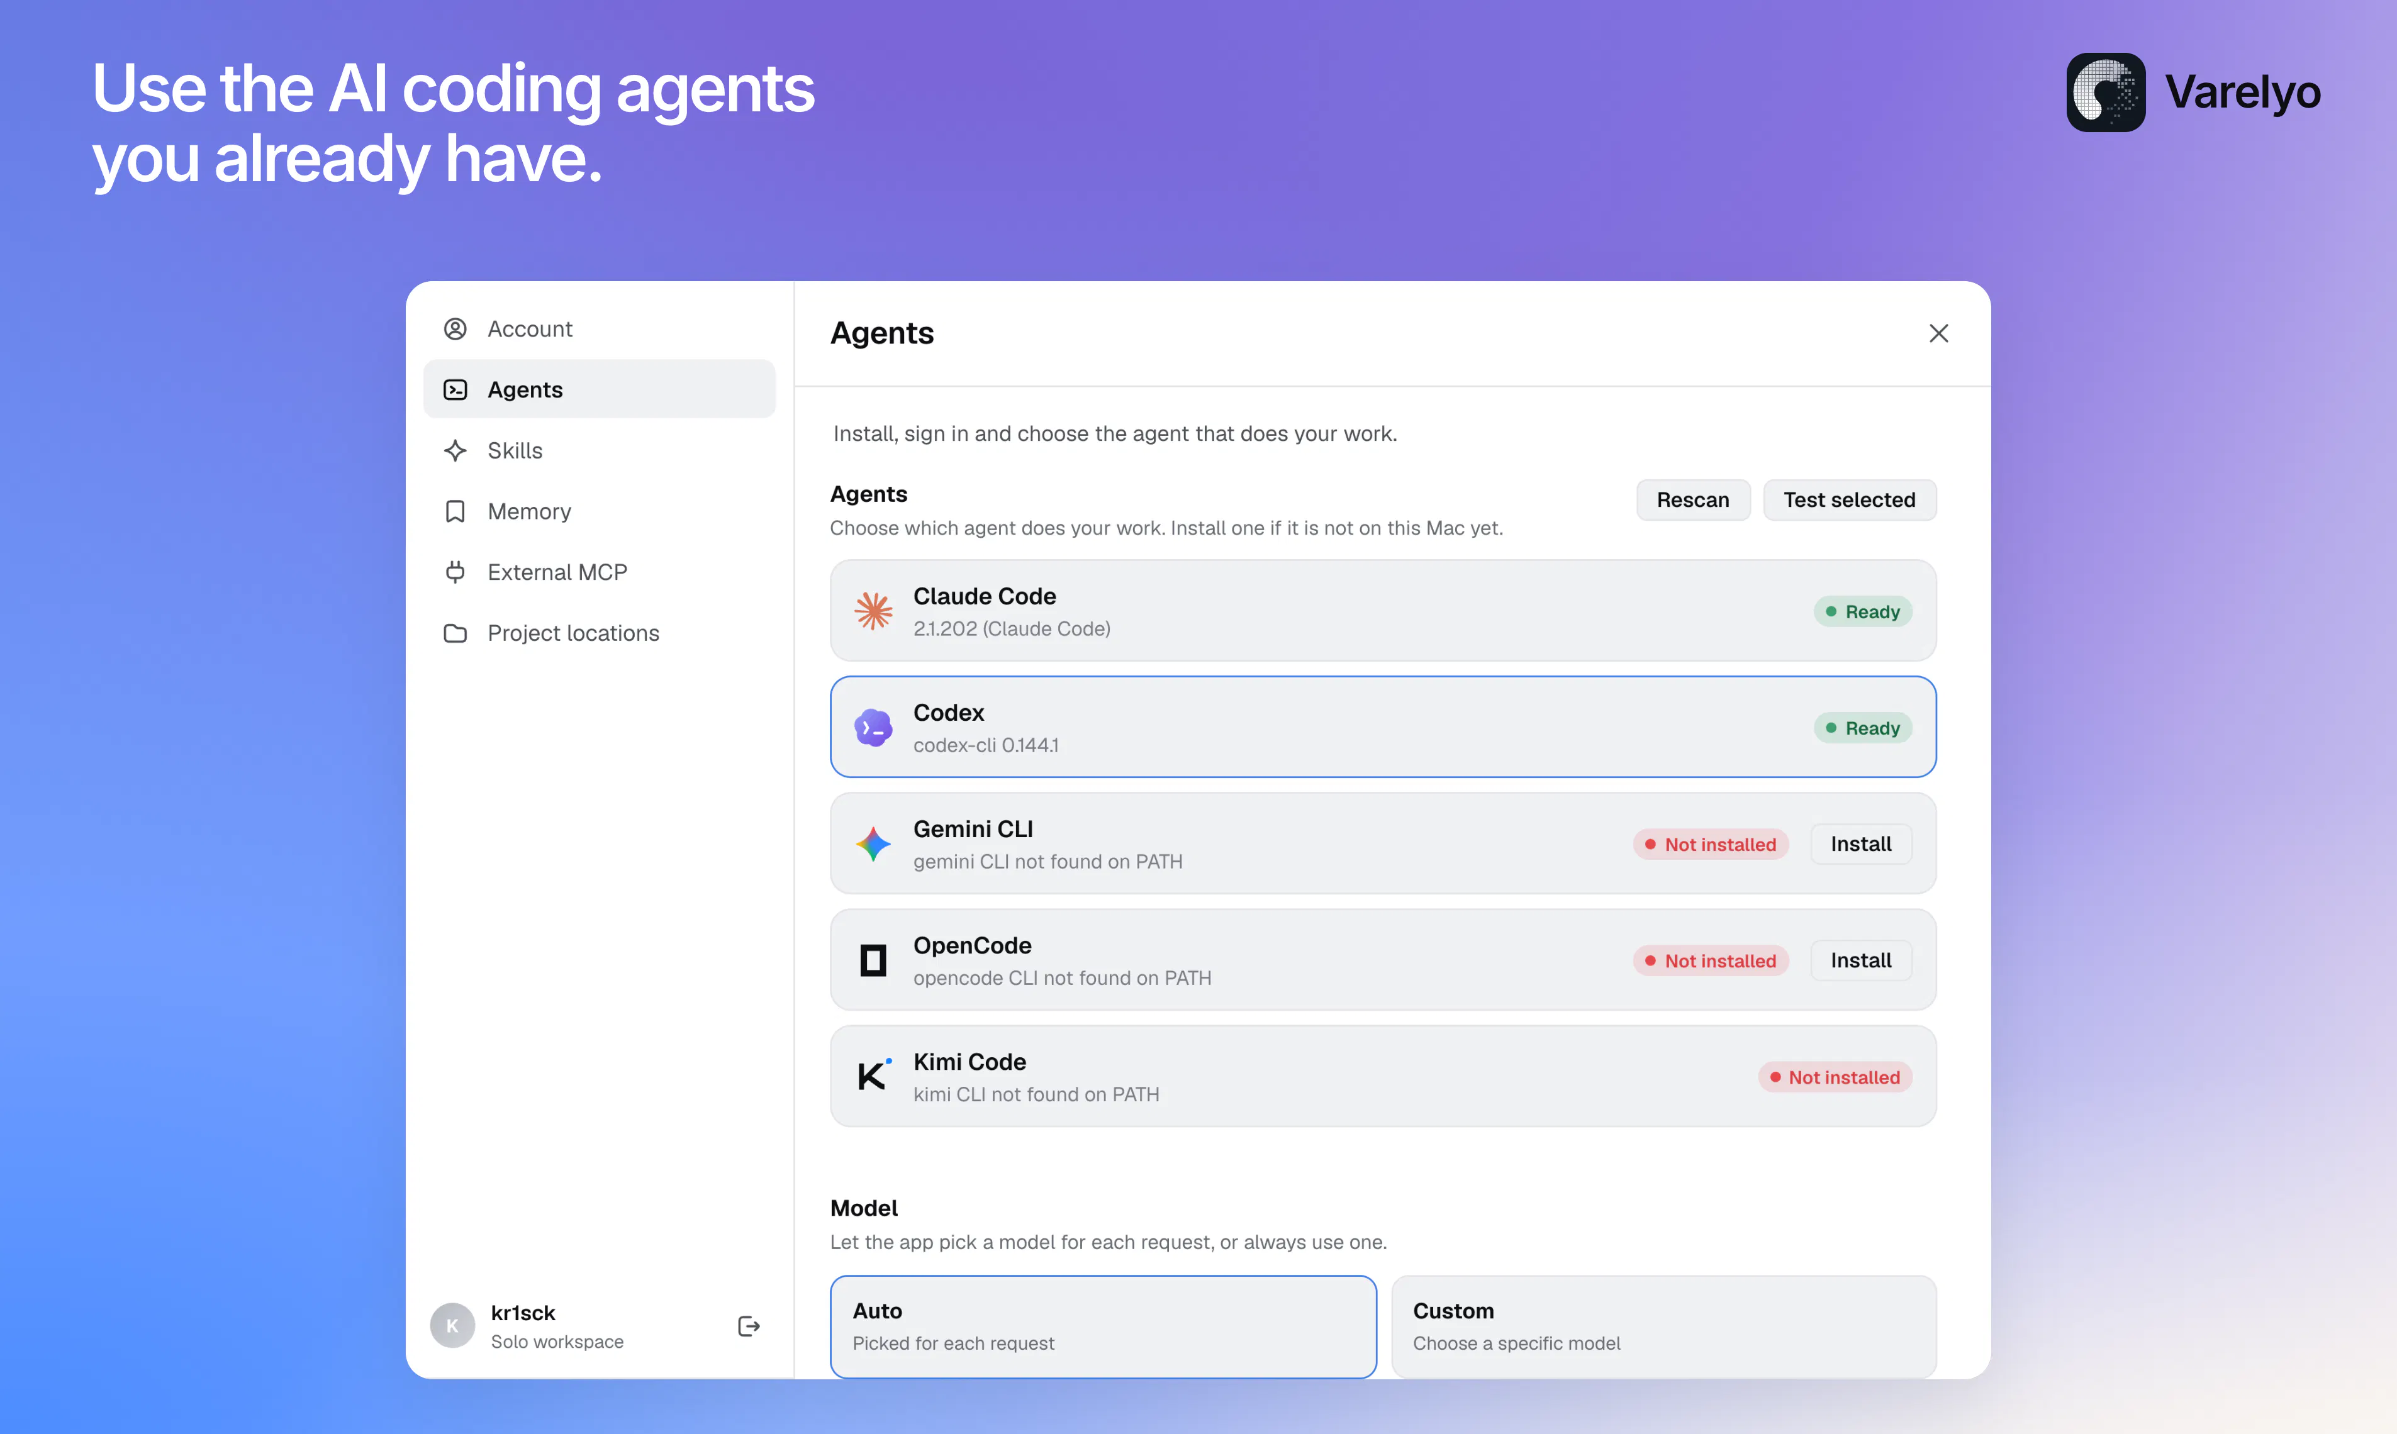Click the Rescan button

point(1694,499)
